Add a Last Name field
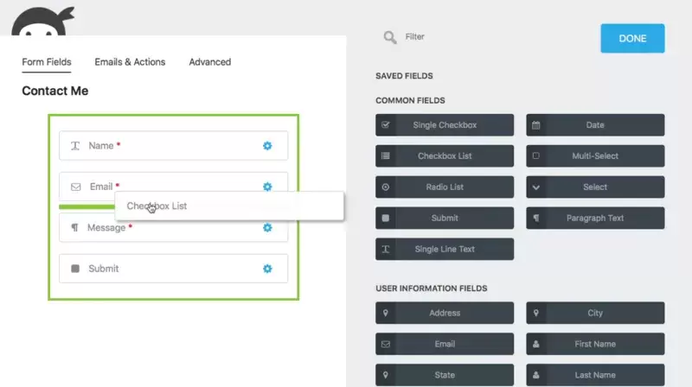The height and width of the screenshot is (387, 692). [x=595, y=375]
